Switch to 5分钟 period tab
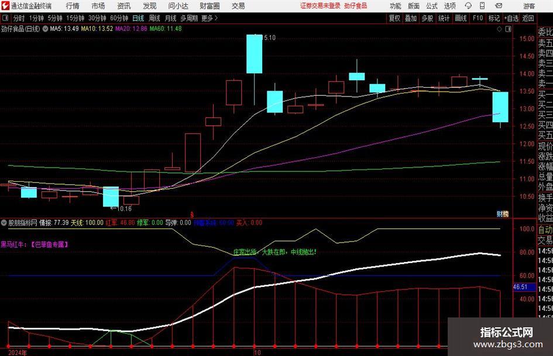The image size is (553, 356). point(55,18)
